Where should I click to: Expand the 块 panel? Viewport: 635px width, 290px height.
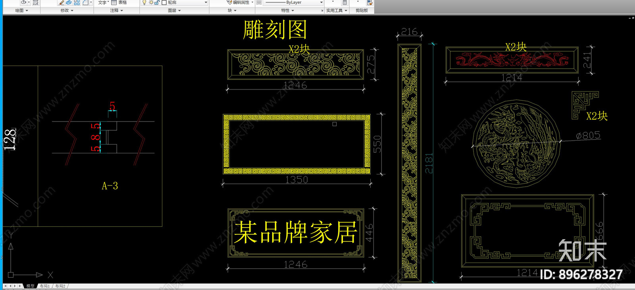(x=232, y=11)
